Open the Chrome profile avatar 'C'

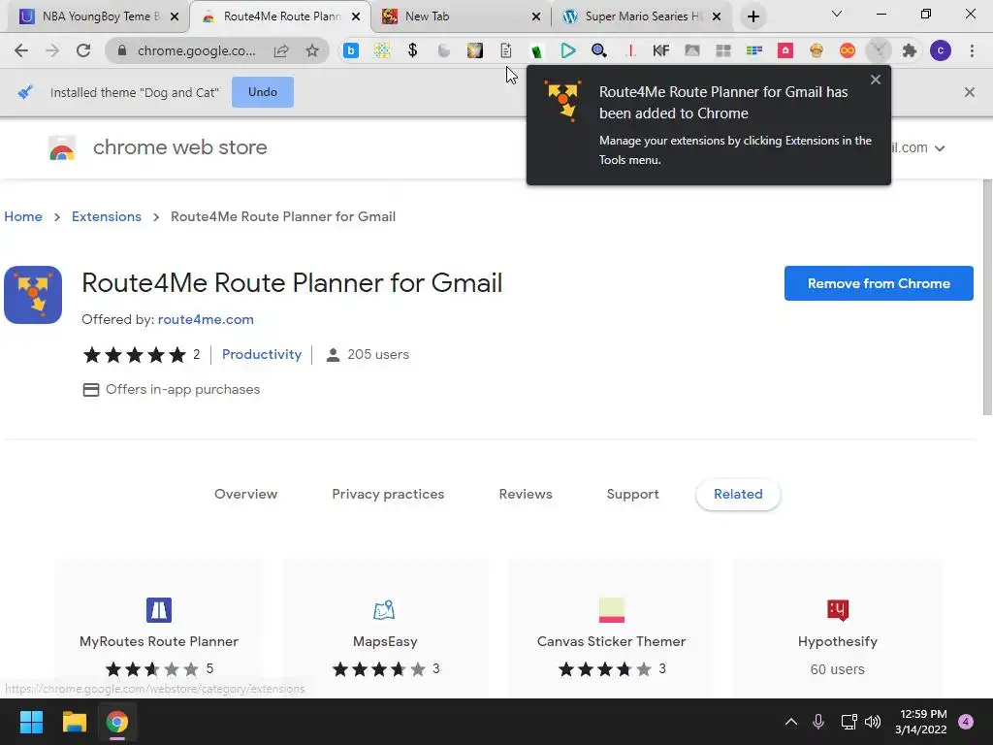coord(941,50)
